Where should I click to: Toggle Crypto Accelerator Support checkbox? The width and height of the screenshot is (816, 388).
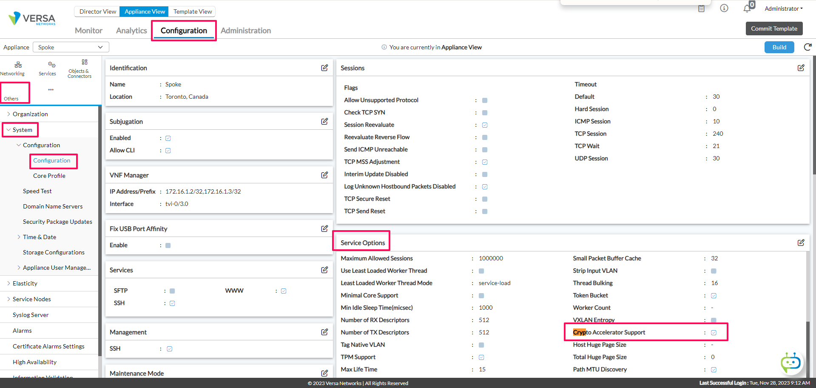click(x=714, y=333)
